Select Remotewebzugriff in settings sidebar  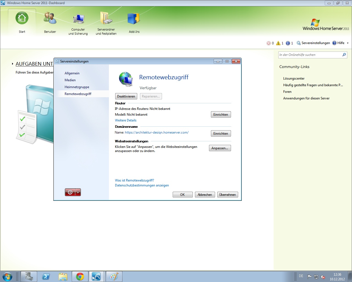[x=78, y=94]
